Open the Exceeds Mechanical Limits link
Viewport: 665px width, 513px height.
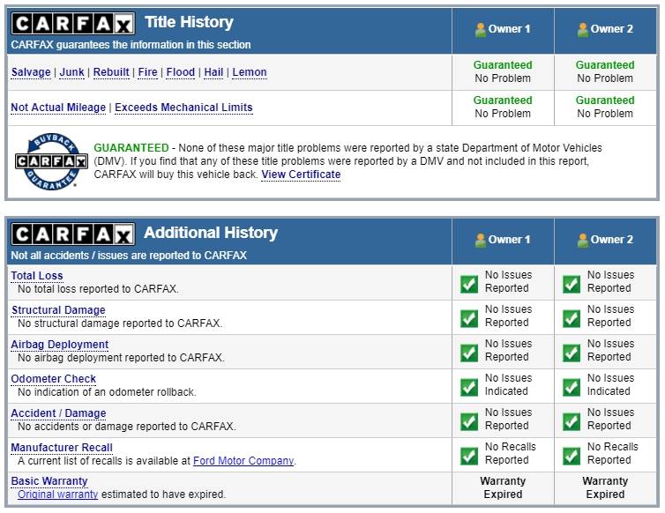point(183,108)
